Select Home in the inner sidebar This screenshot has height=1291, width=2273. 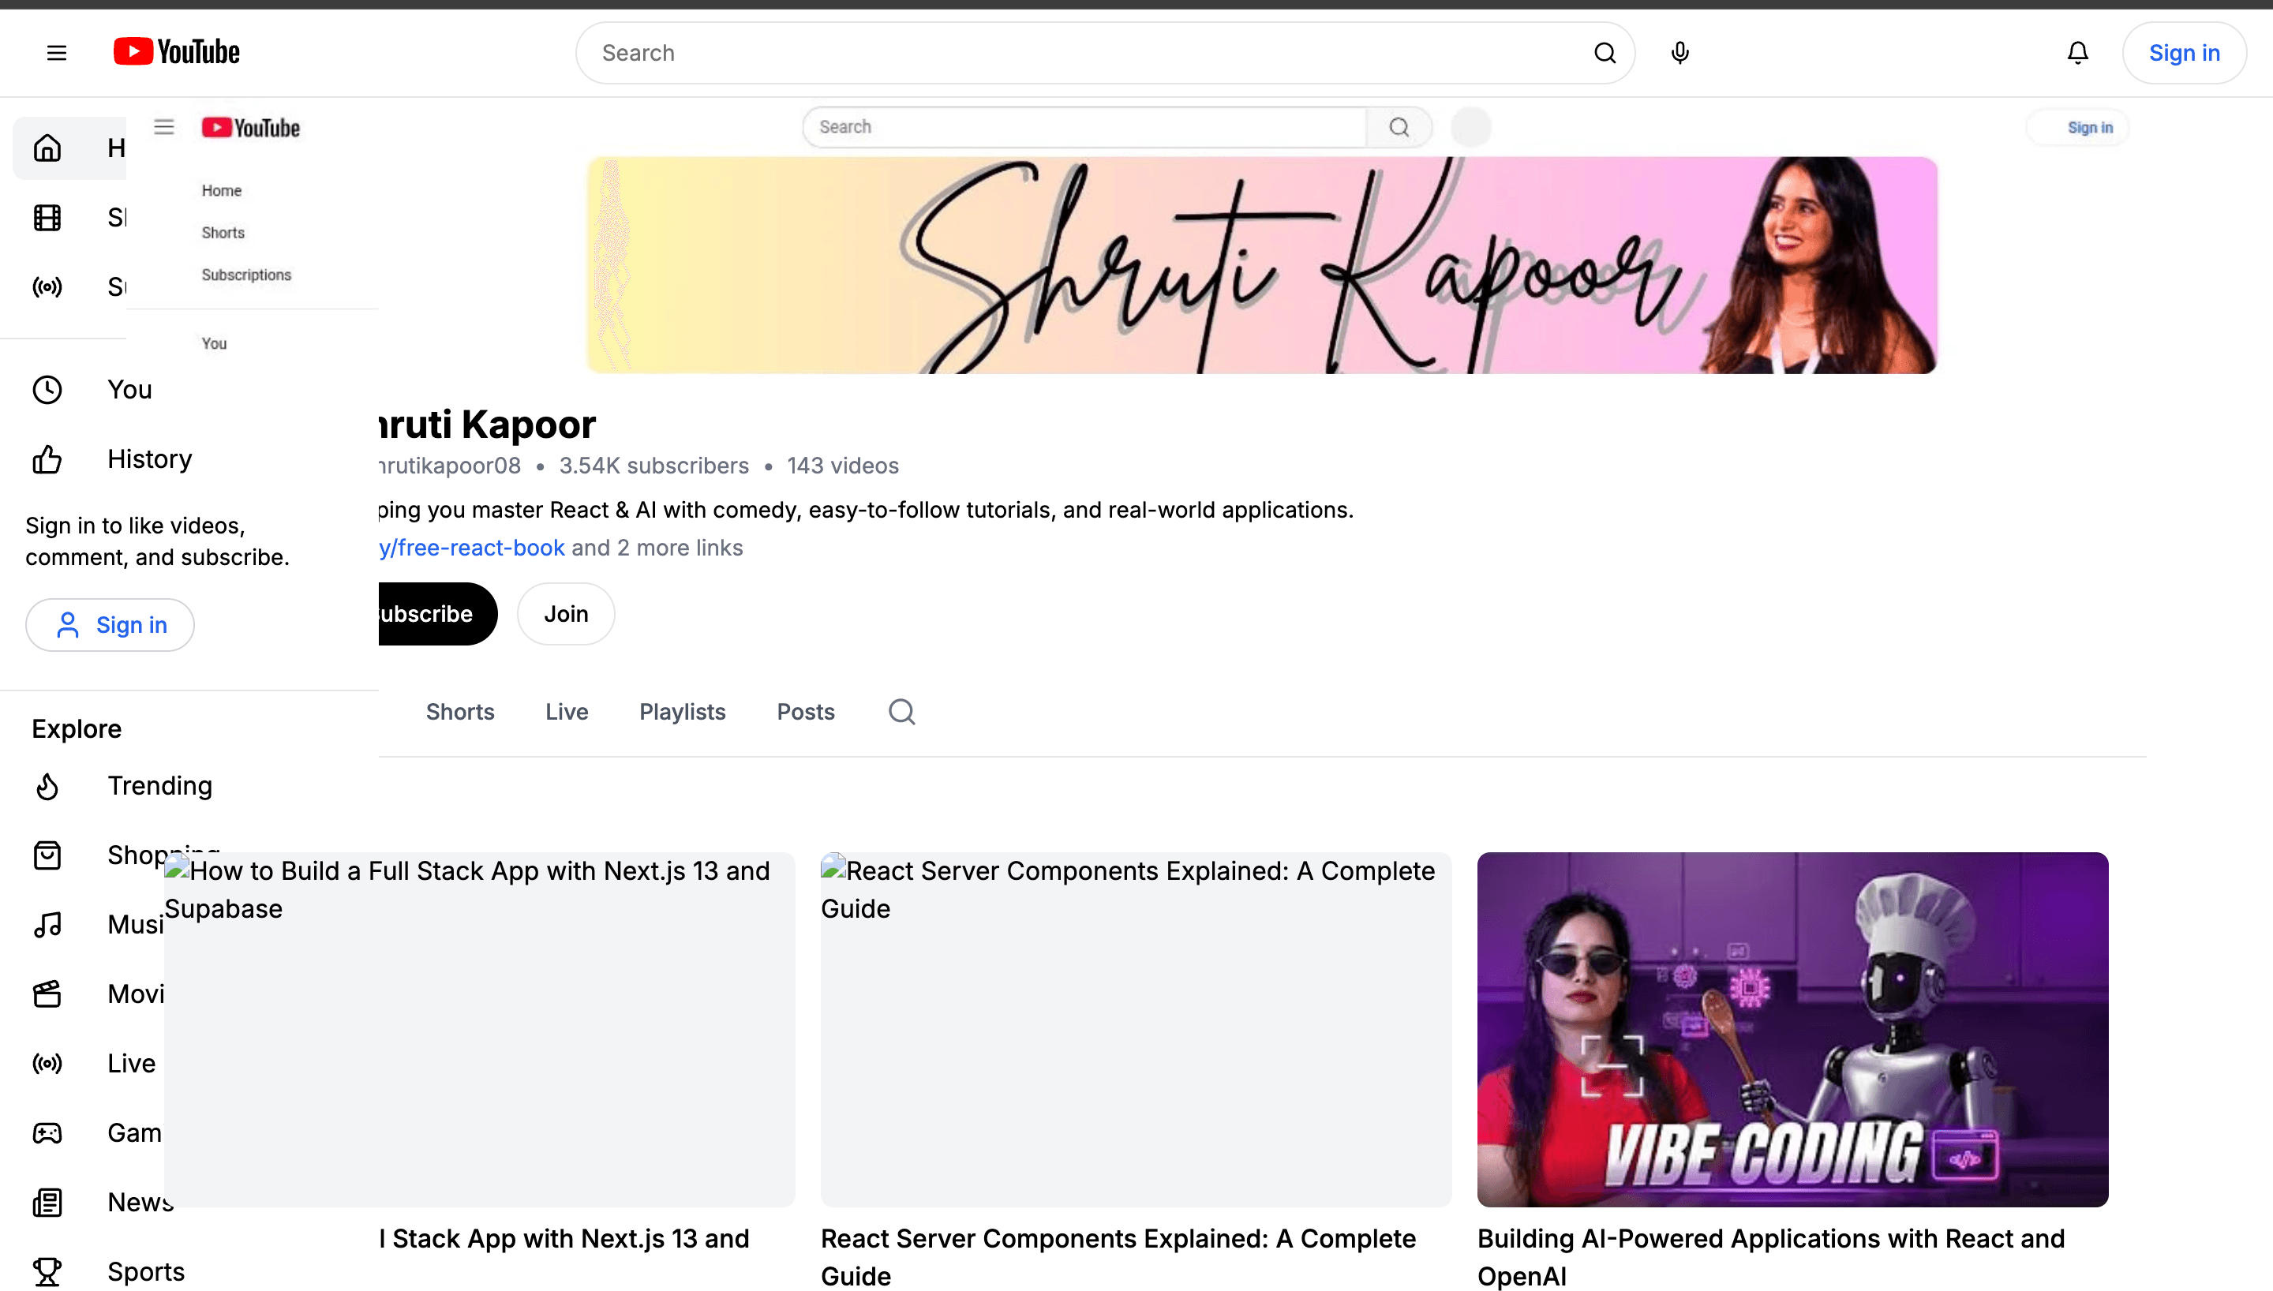click(222, 191)
